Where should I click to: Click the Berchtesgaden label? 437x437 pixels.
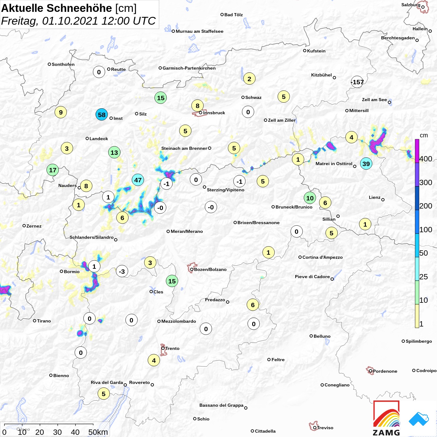[398, 38]
